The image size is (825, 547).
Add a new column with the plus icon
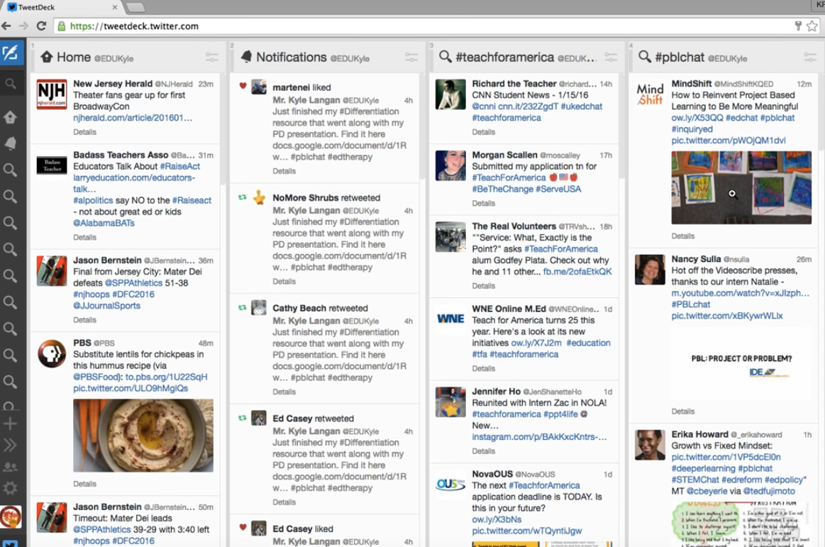point(10,424)
